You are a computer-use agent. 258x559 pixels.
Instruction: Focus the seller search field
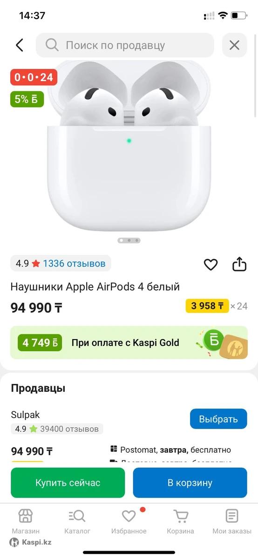point(125,45)
